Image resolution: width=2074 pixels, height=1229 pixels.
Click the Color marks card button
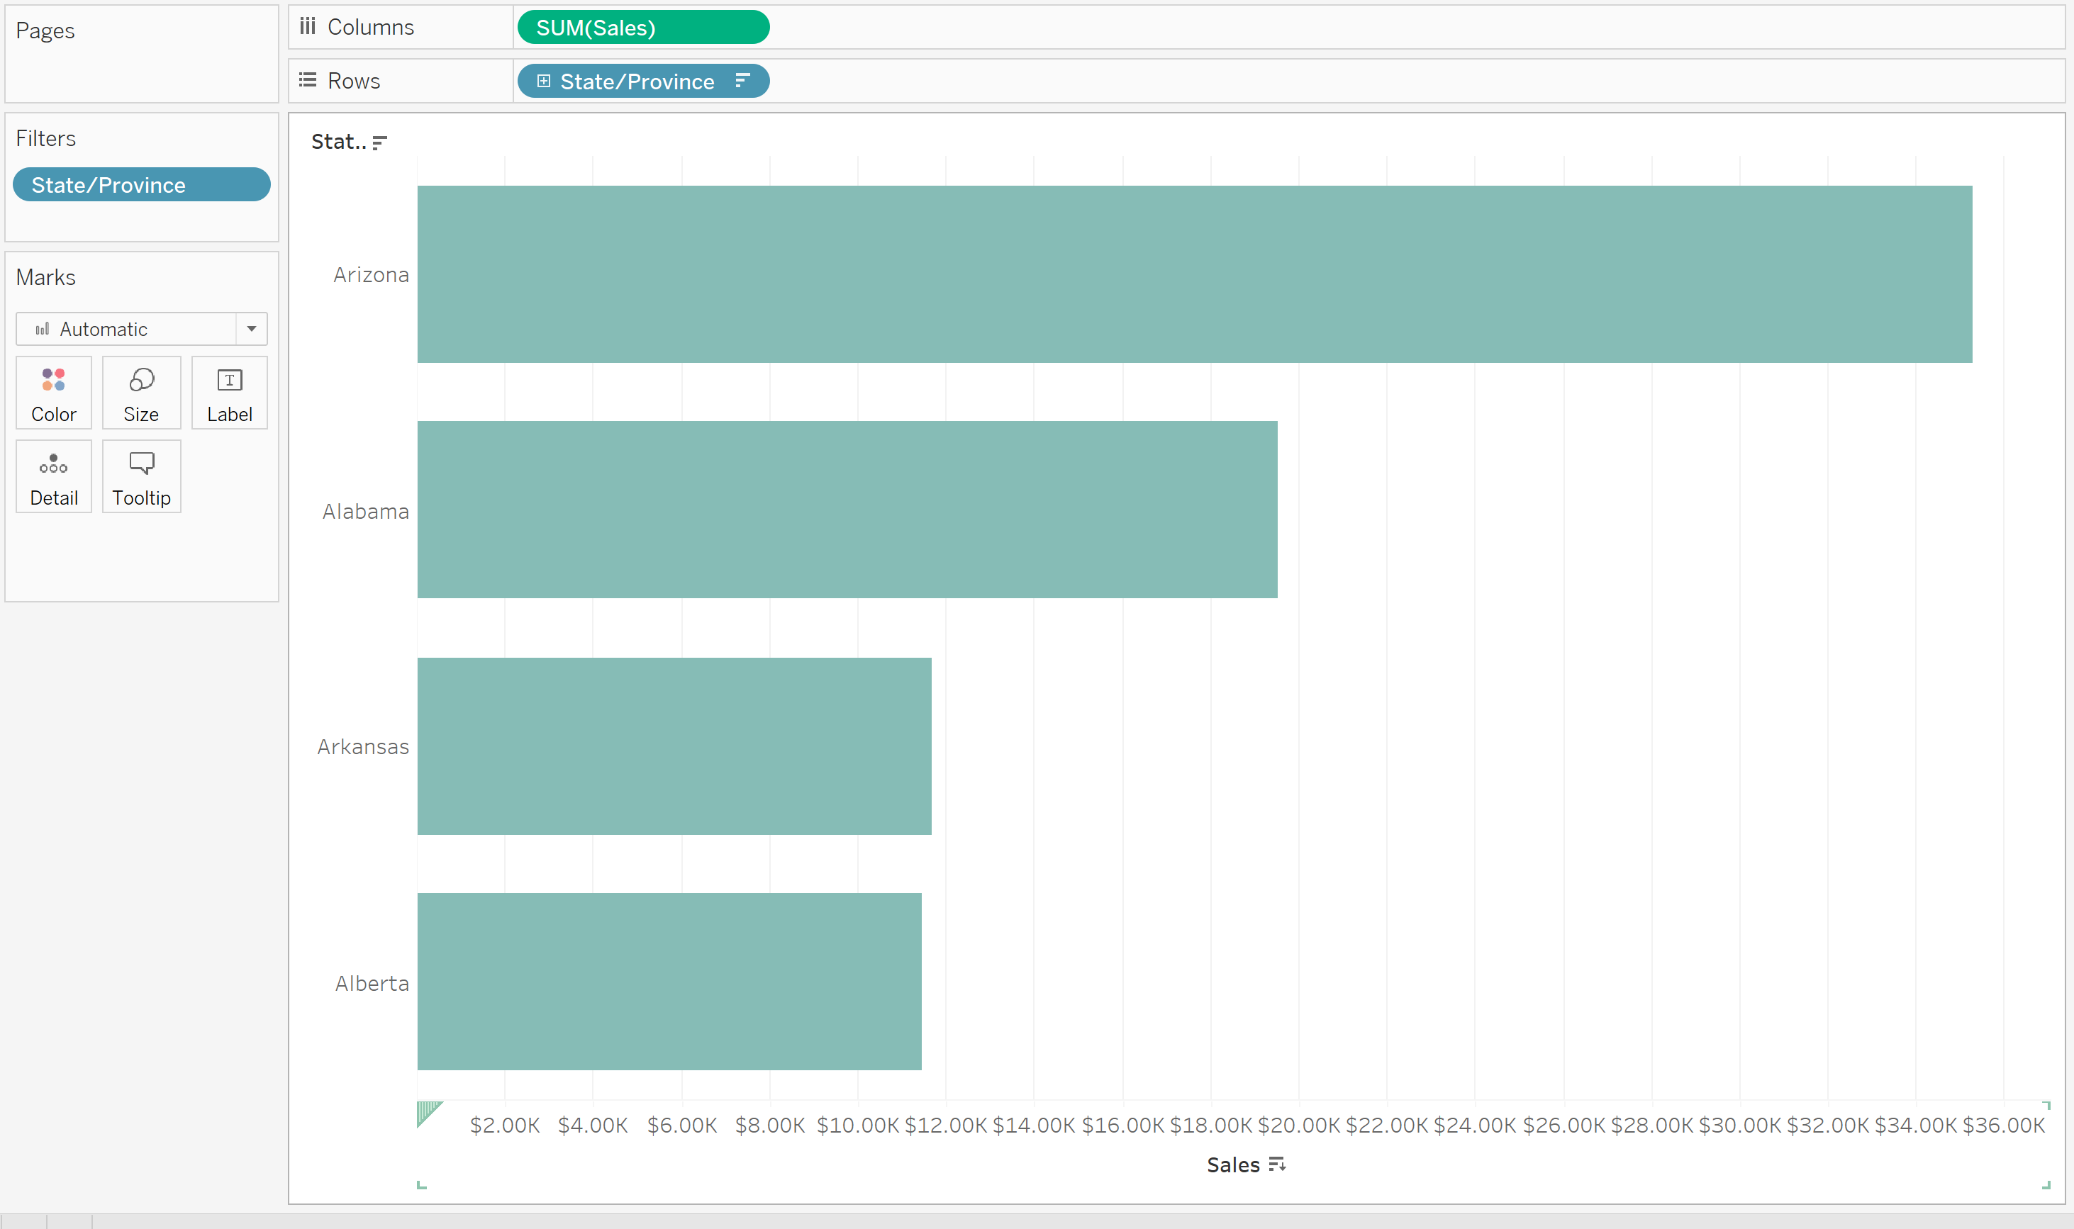click(x=54, y=393)
